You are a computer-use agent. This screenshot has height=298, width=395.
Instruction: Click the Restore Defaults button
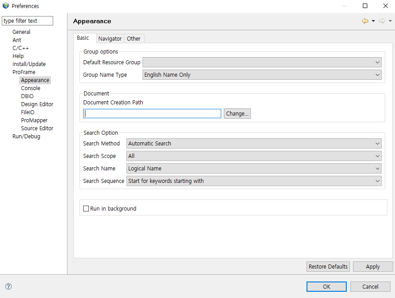tap(328, 267)
